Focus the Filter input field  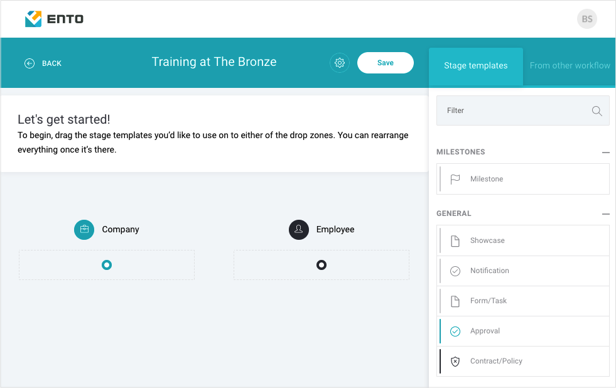[x=523, y=110]
